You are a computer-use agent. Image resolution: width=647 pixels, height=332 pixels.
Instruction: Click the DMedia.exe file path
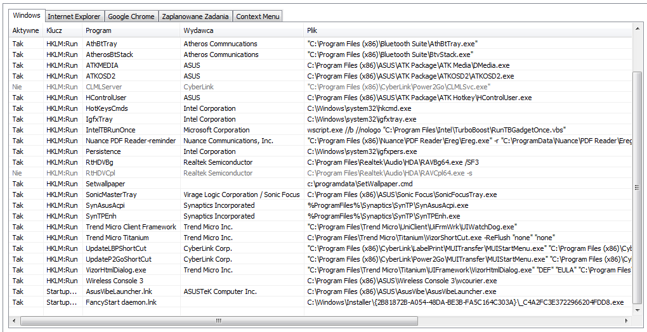point(408,65)
